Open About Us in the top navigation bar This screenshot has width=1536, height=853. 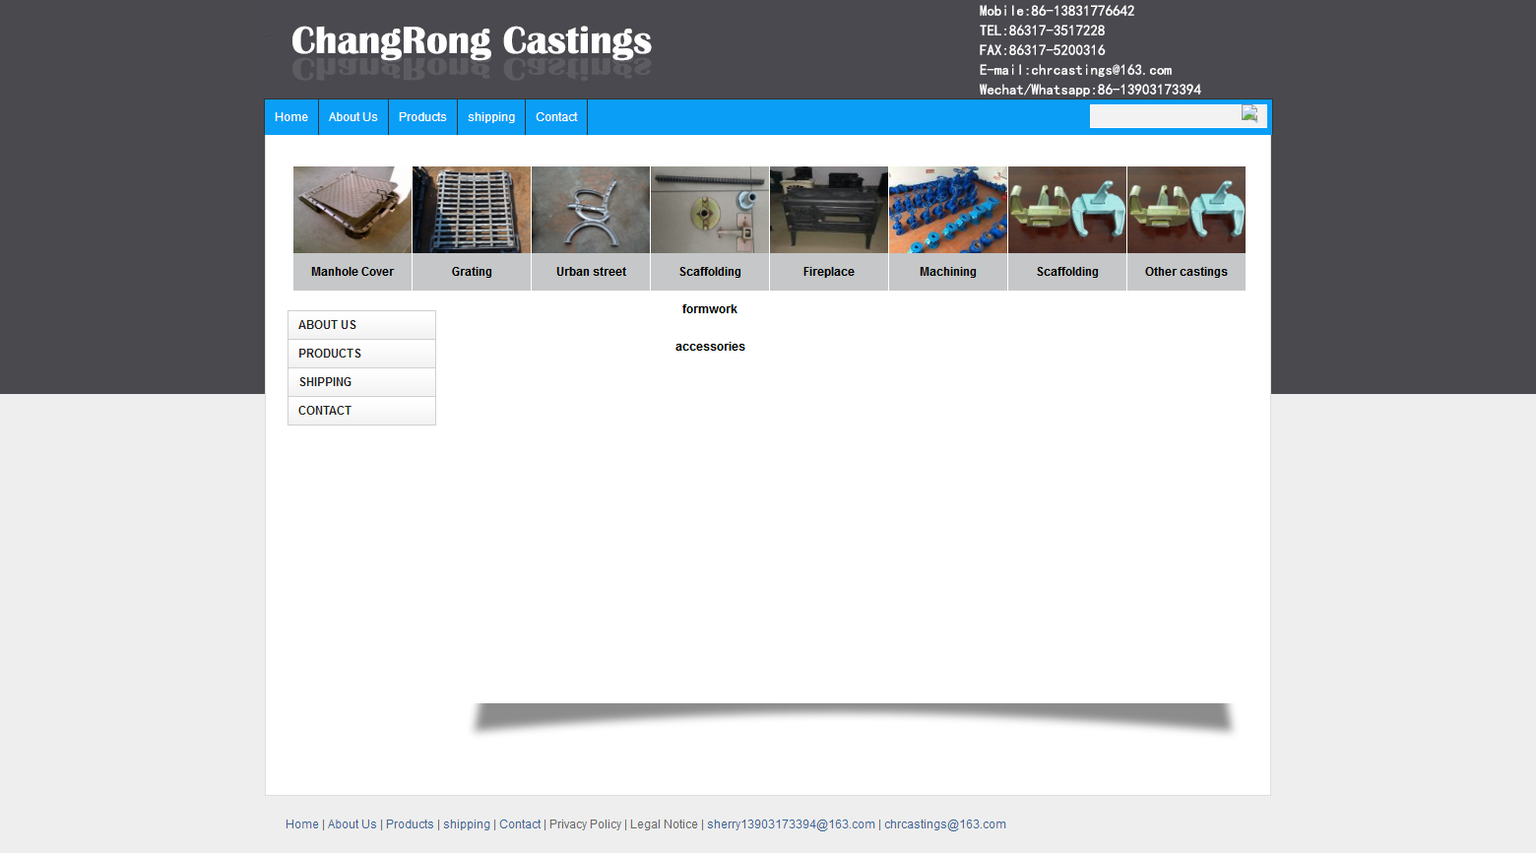[353, 117]
